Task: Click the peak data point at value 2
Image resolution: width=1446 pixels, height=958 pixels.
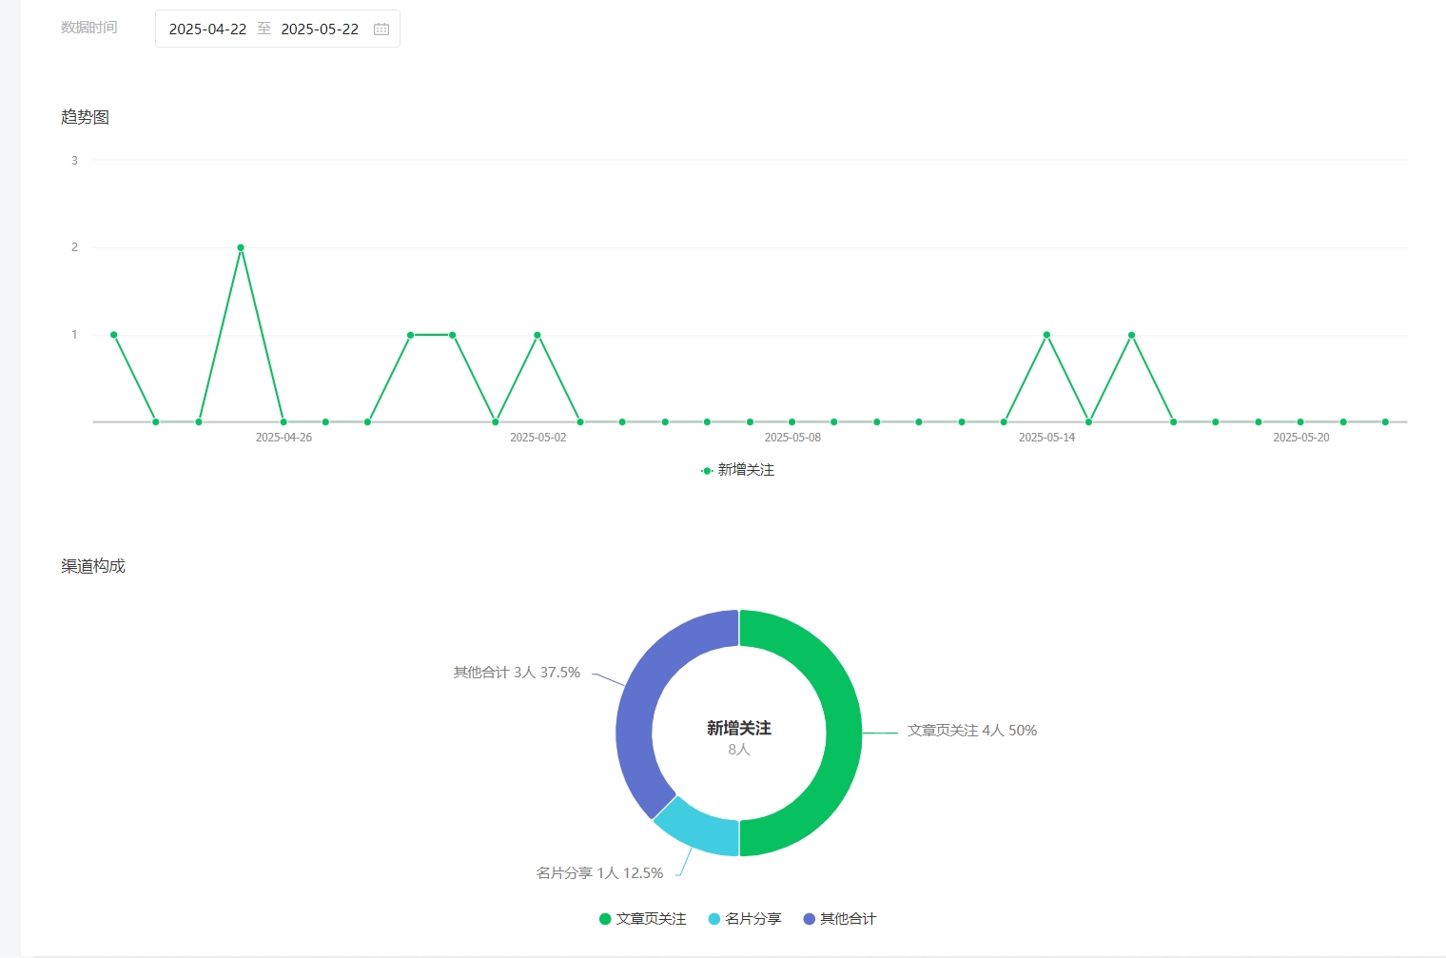Action: click(x=241, y=247)
